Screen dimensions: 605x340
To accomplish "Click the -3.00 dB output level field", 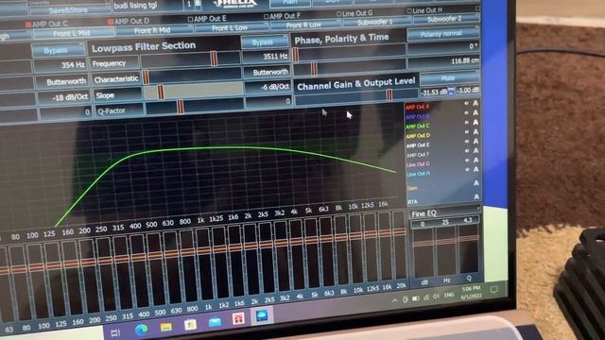I will 469,91.
